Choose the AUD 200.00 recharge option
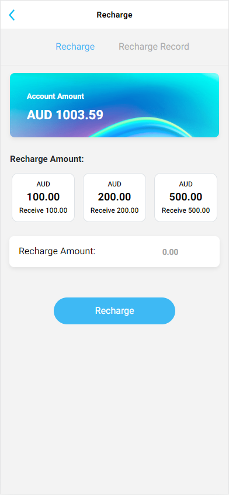 pyautogui.click(x=114, y=198)
